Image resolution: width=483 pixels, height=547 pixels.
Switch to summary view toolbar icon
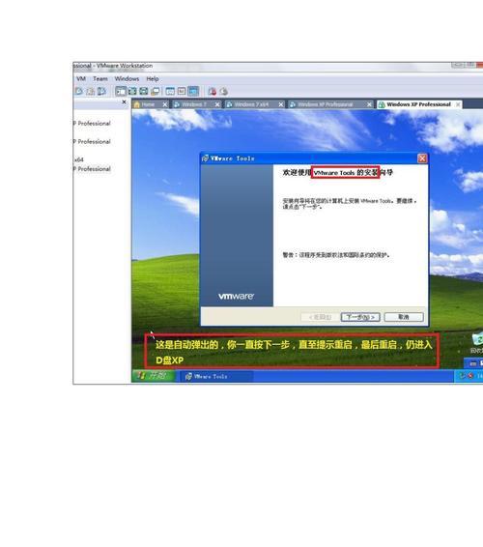pyautogui.click(x=170, y=92)
